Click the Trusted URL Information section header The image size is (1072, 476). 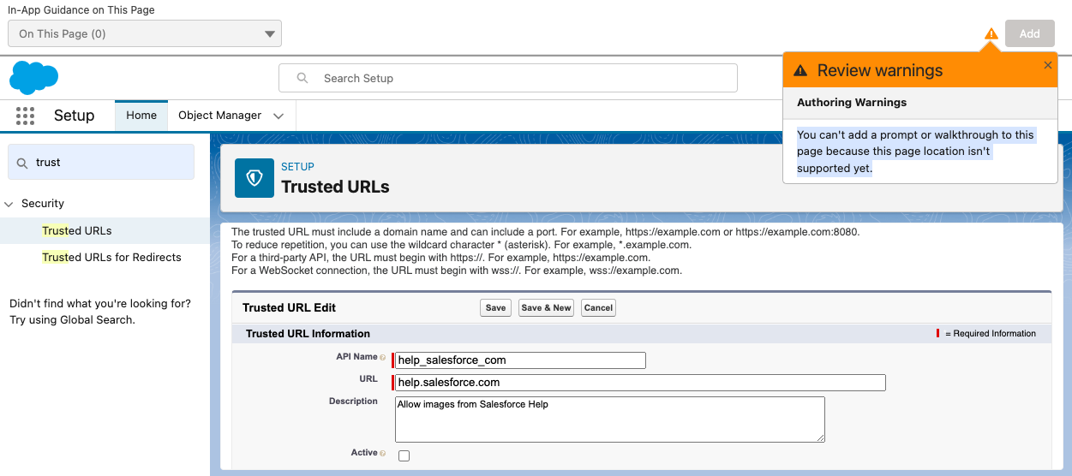308,334
